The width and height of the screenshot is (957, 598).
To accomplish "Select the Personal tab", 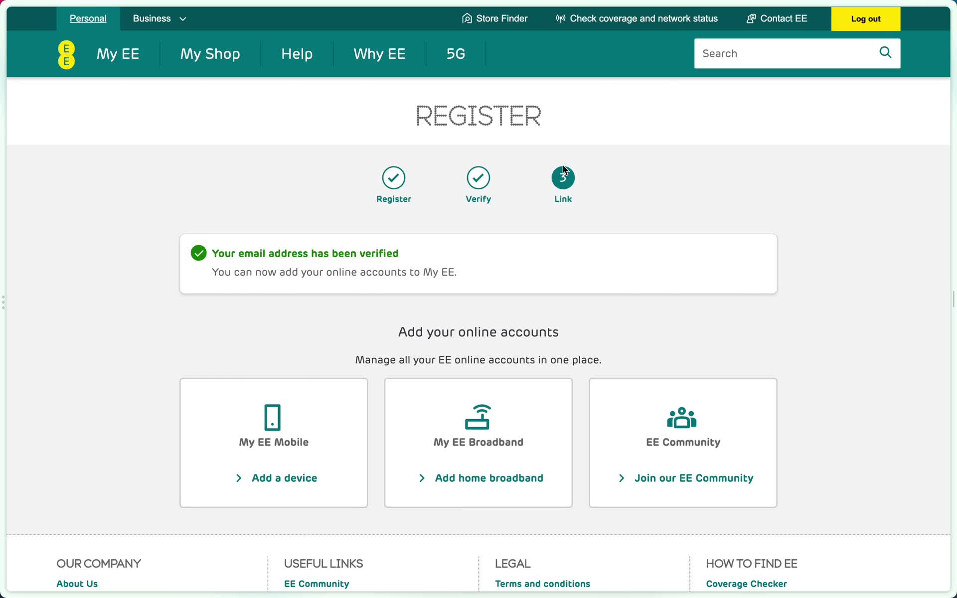I will tap(88, 18).
